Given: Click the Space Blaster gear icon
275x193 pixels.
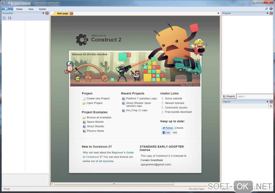Looking at the screenshot, I should pos(84,122).
